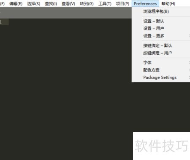Screen dimensions: 190x160
Task: Close the Preferences menu from the menu bar
Action: pyautogui.click(x=145, y=4)
